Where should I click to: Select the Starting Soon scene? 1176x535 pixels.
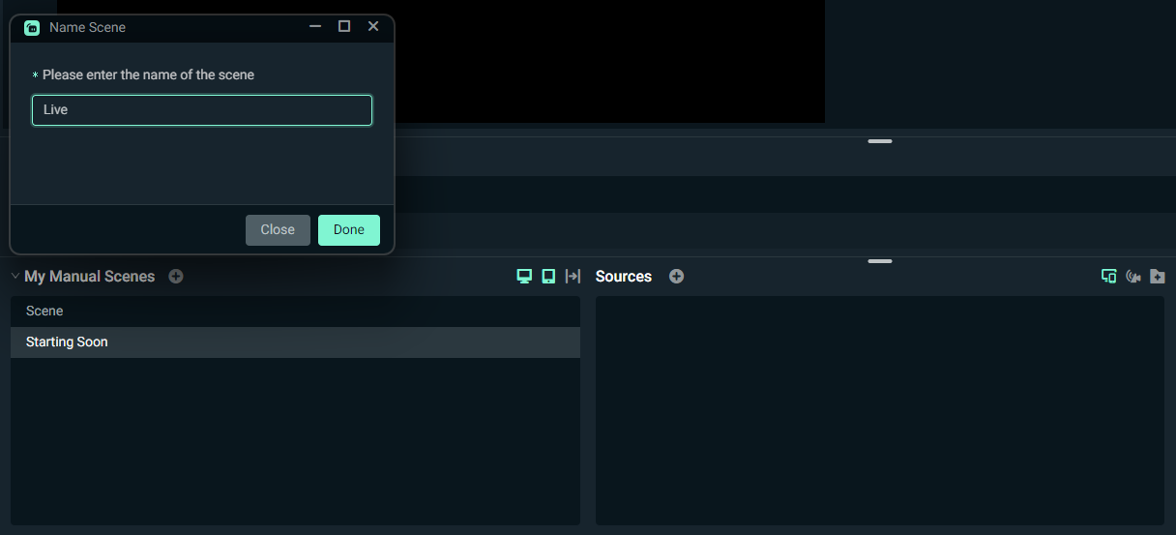295,342
